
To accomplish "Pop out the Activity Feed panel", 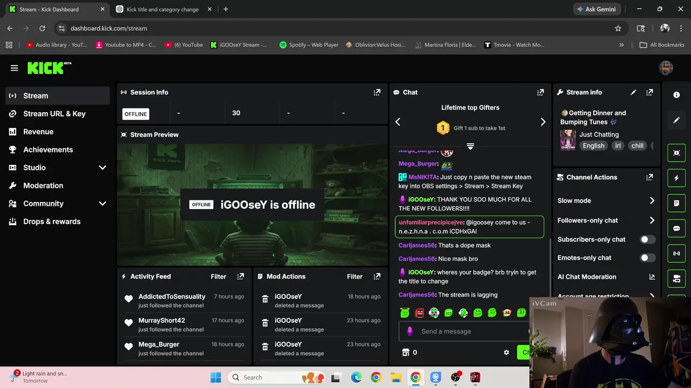I will (x=241, y=276).
